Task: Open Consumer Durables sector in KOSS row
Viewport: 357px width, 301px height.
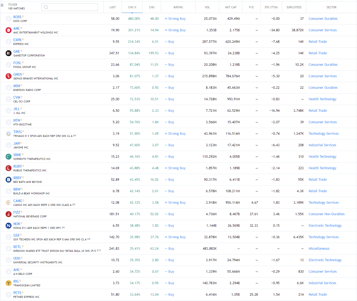Action: tap(323, 19)
